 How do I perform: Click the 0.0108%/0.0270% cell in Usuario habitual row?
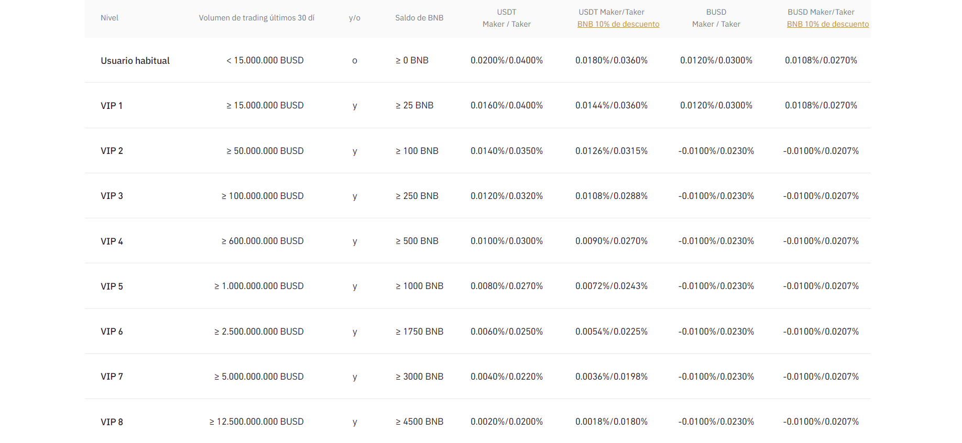click(821, 60)
